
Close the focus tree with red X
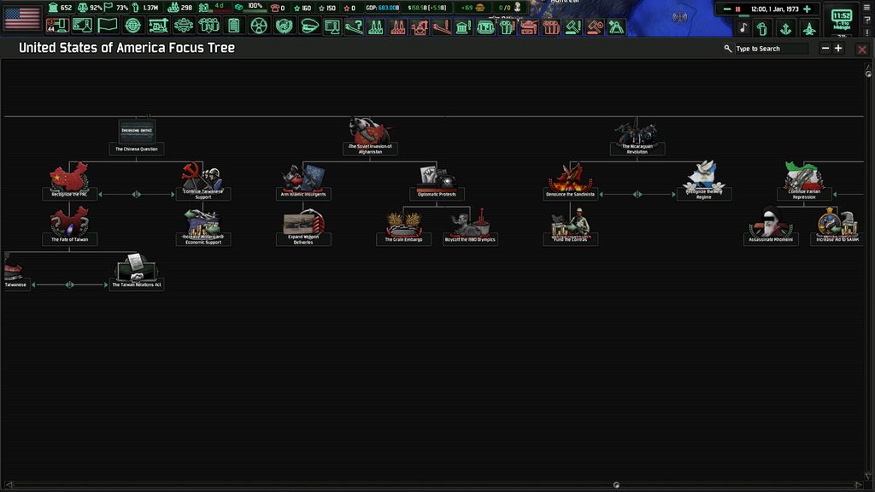pos(862,50)
